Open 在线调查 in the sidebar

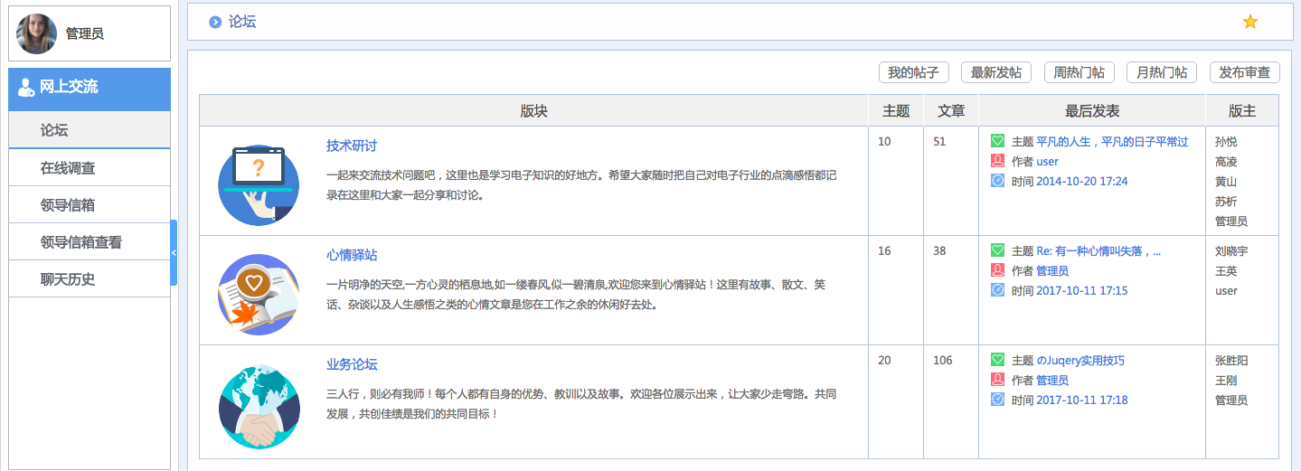click(68, 168)
